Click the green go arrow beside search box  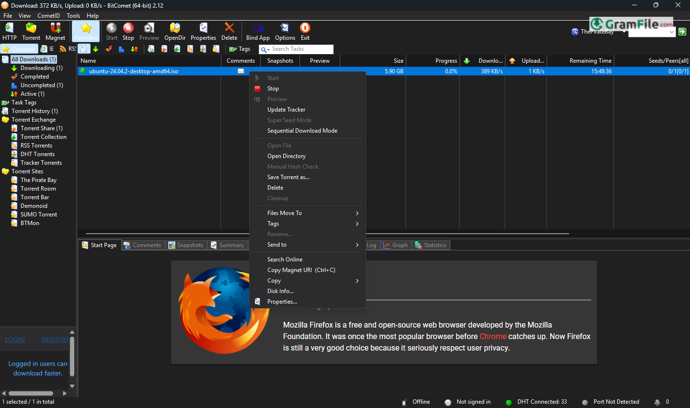pyautogui.click(x=682, y=32)
